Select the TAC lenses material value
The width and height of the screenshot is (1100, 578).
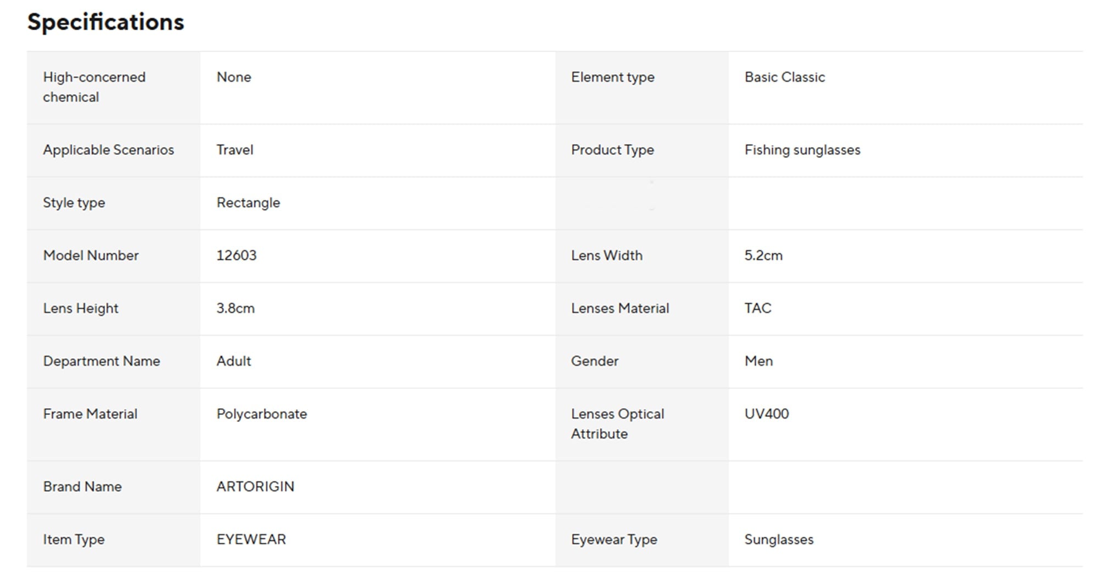758,308
